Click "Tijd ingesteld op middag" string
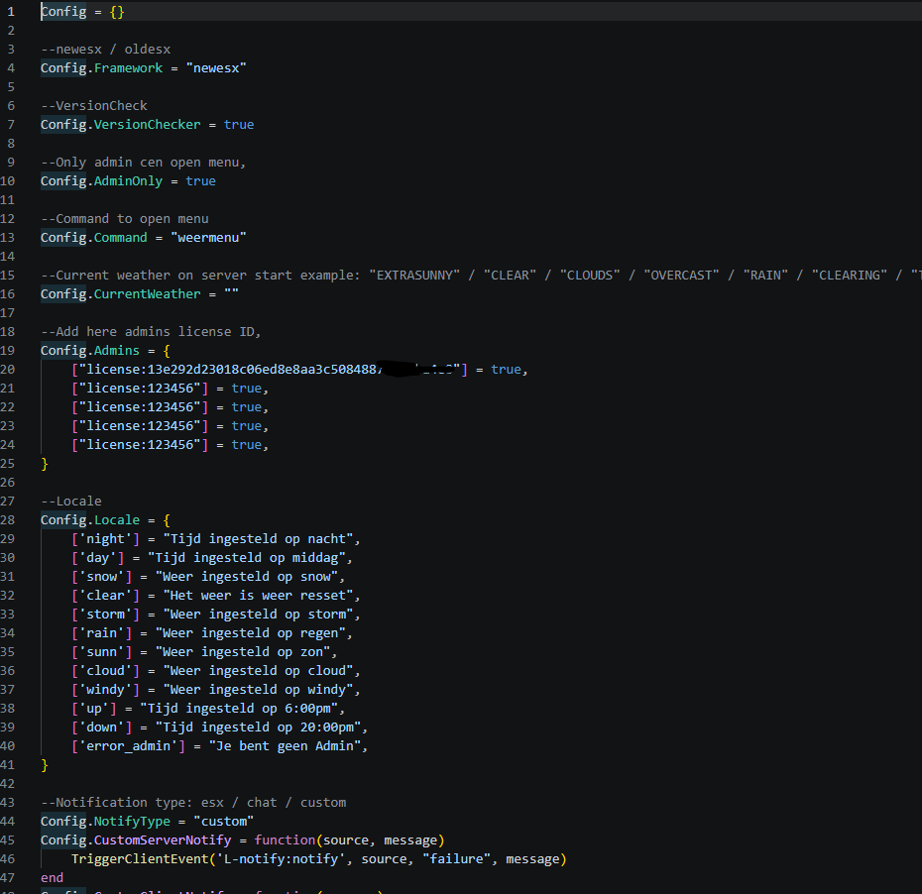The image size is (922, 894). point(247,557)
